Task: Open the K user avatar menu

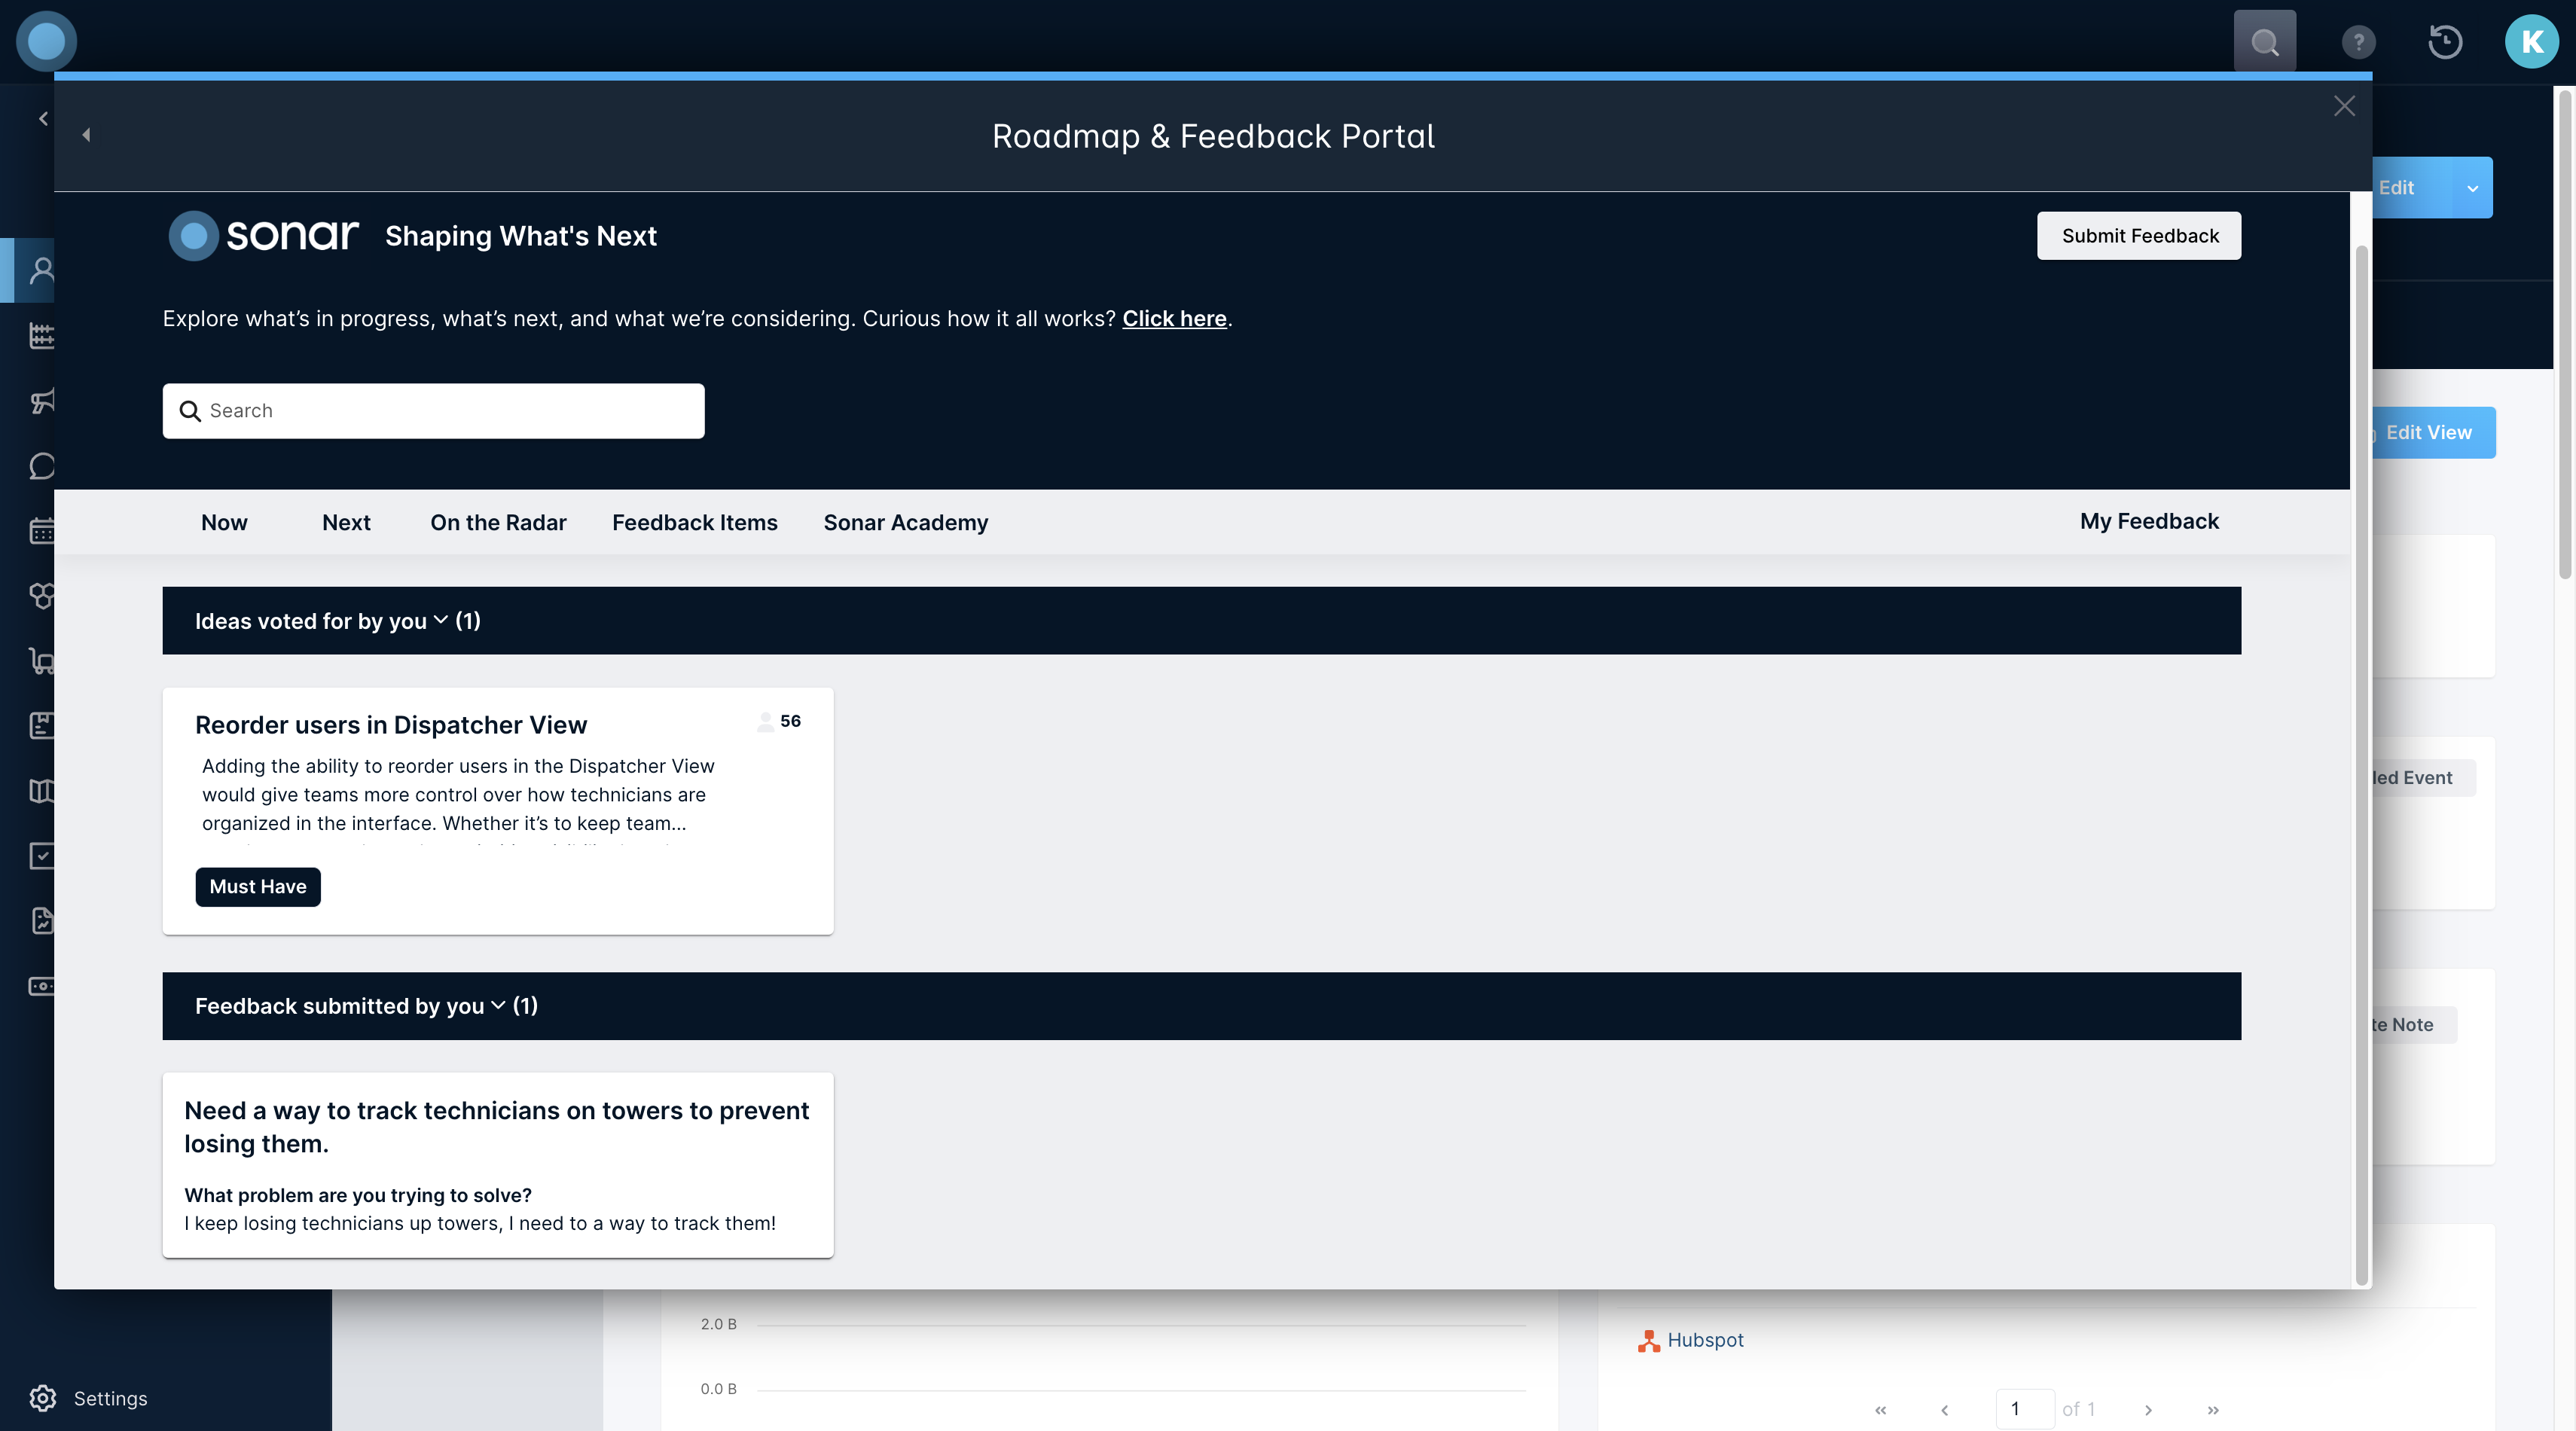Action: tap(2531, 42)
